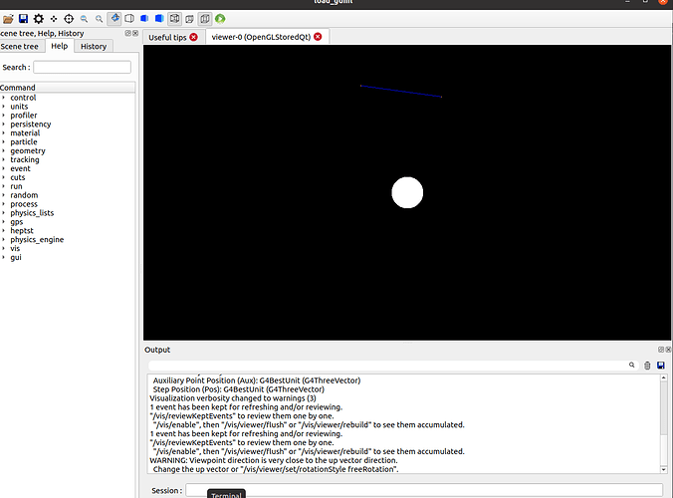The width and height of the screenshot is (673, 498).
Task: Close the Useful tips tab
Action: [x=193, y=37]
